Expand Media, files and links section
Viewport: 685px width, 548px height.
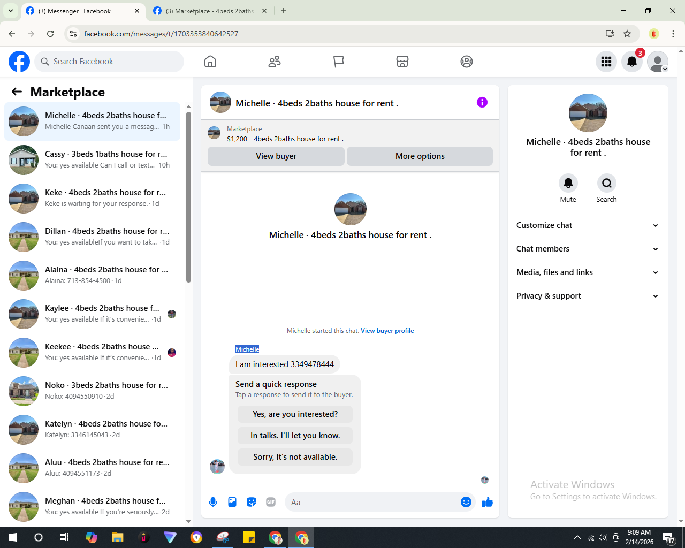(x=588, y=272)
